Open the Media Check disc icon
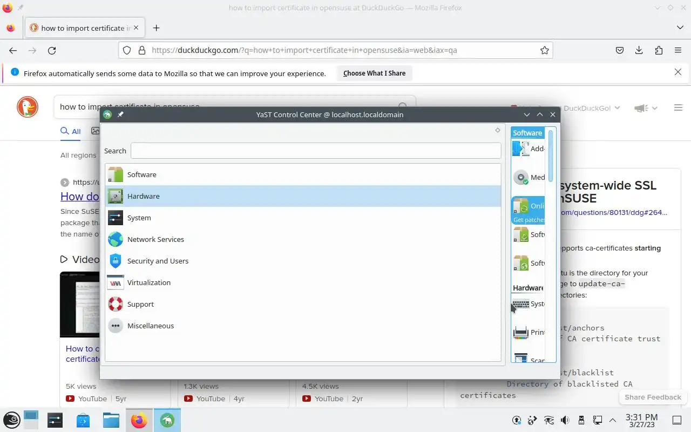The image size is (691, 432). [x=521, y=177]
